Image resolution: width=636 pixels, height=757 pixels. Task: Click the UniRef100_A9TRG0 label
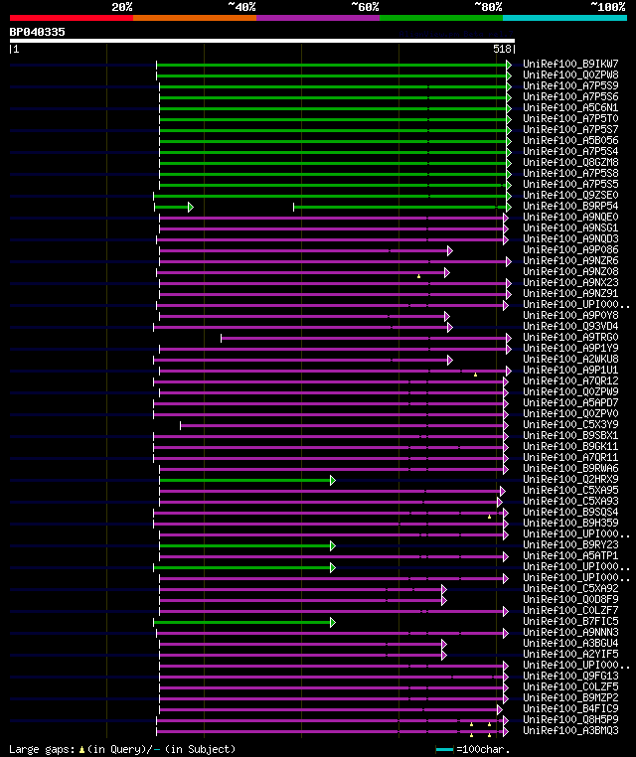(x=570, y=337)
